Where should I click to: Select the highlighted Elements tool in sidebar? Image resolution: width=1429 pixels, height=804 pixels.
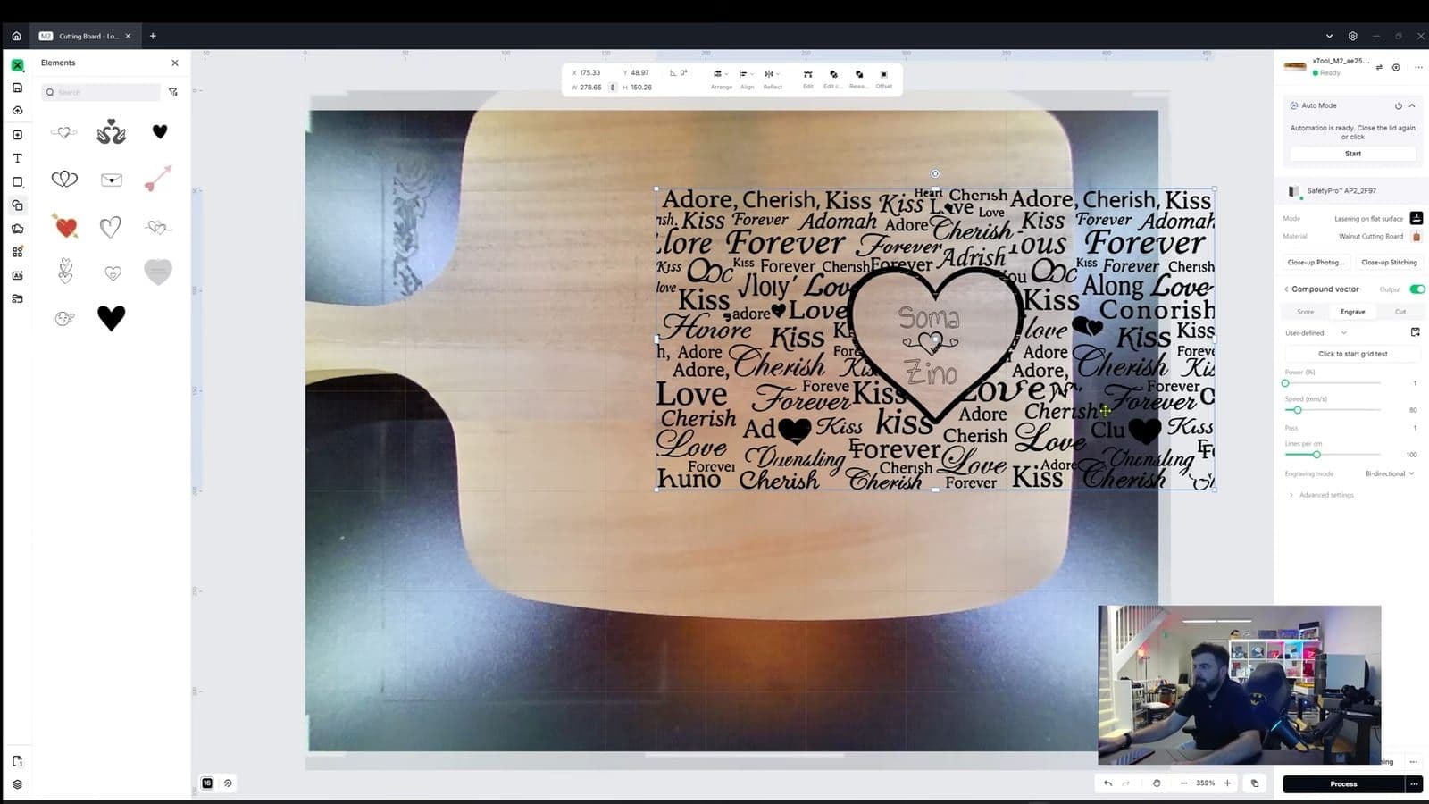click(17, 205)
